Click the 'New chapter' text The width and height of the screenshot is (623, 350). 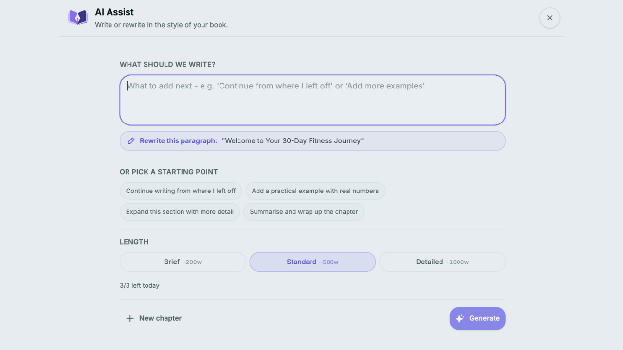(160, 318)
